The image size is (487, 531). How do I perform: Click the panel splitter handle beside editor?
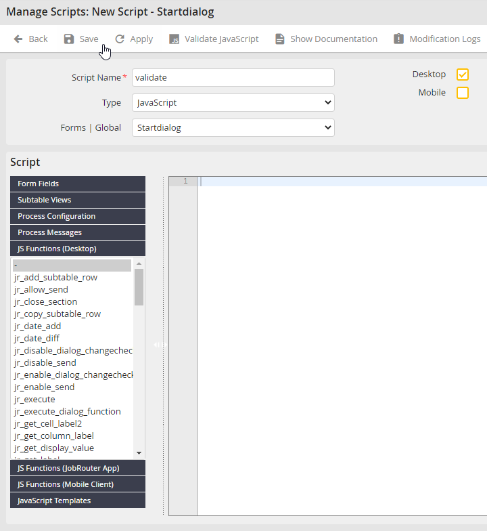click(160, 345)
